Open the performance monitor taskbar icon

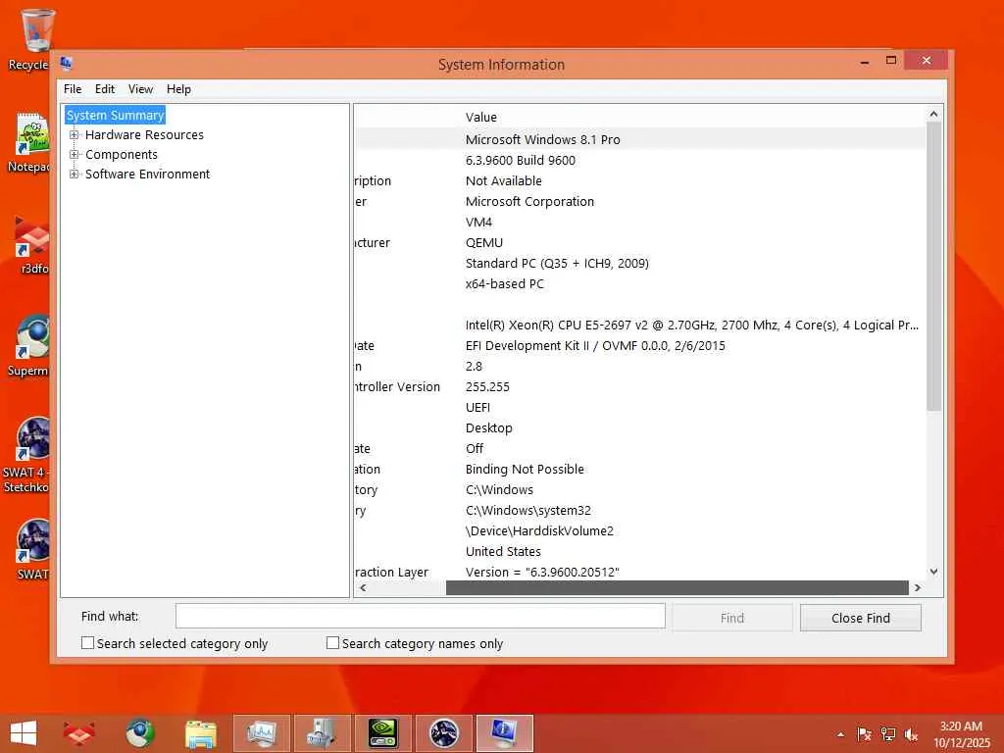click(x=261, y=733)
